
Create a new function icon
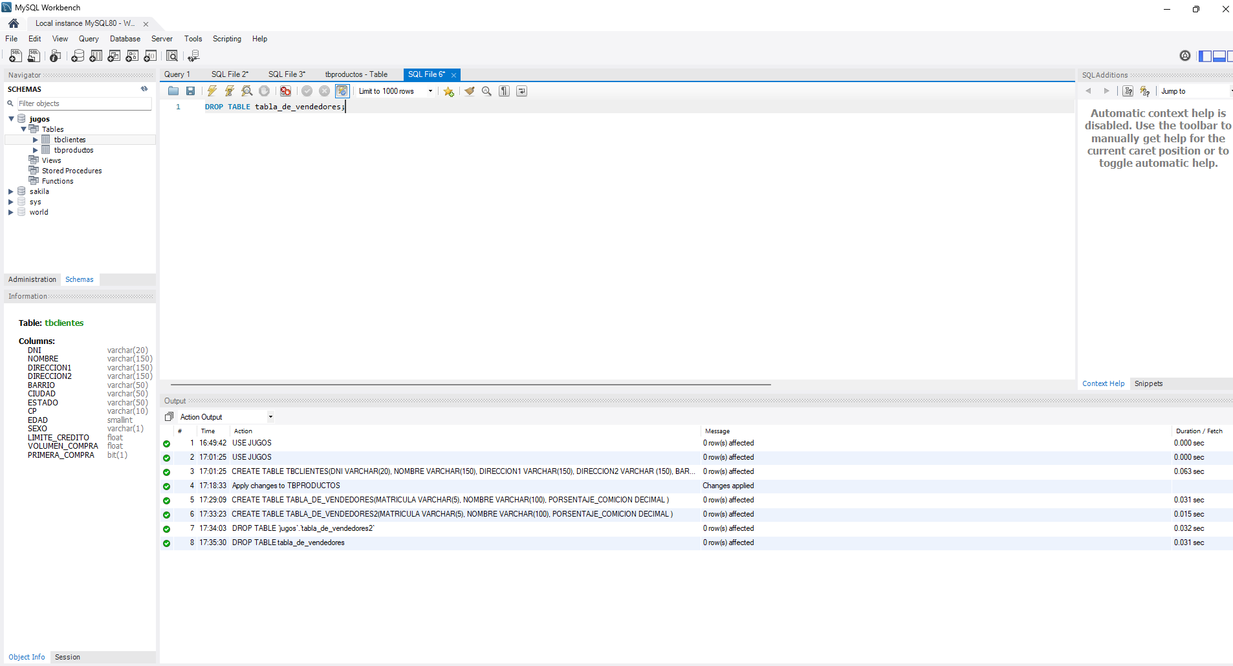150,56
